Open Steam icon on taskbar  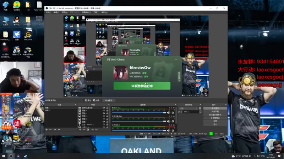[25, 156]
